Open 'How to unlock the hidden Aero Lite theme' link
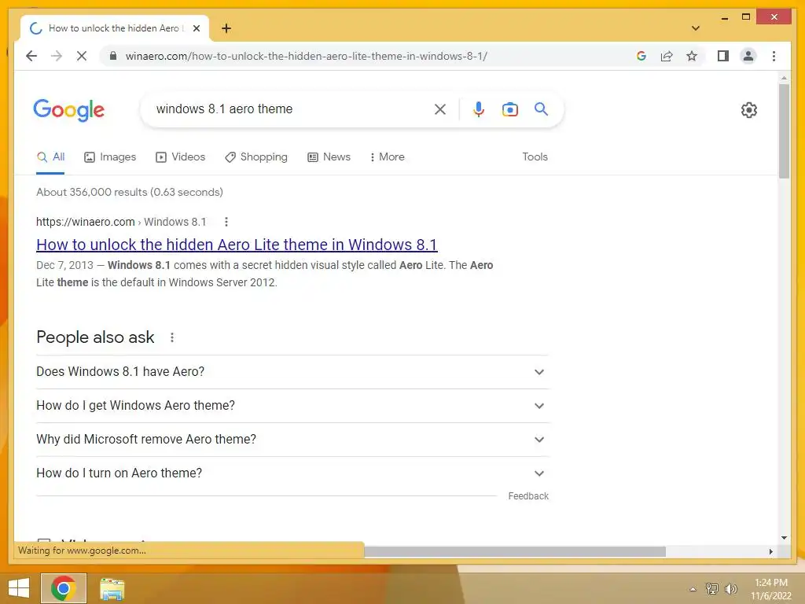 click(237, 245)
